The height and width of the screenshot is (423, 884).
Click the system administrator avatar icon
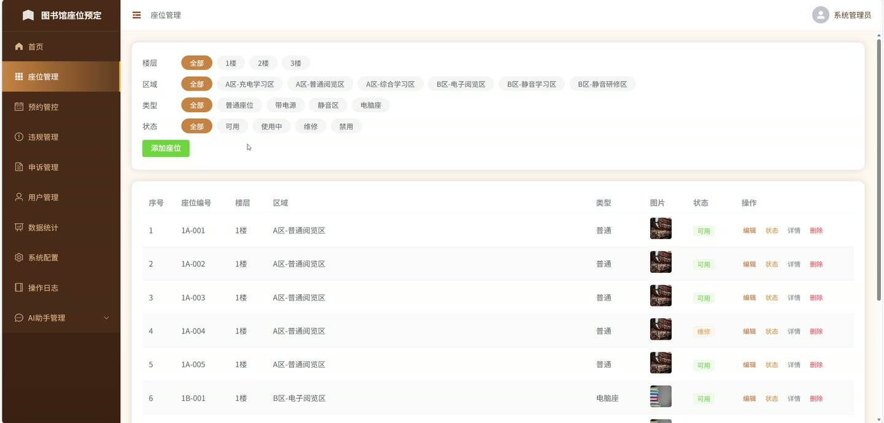click(x=820, y=15)
